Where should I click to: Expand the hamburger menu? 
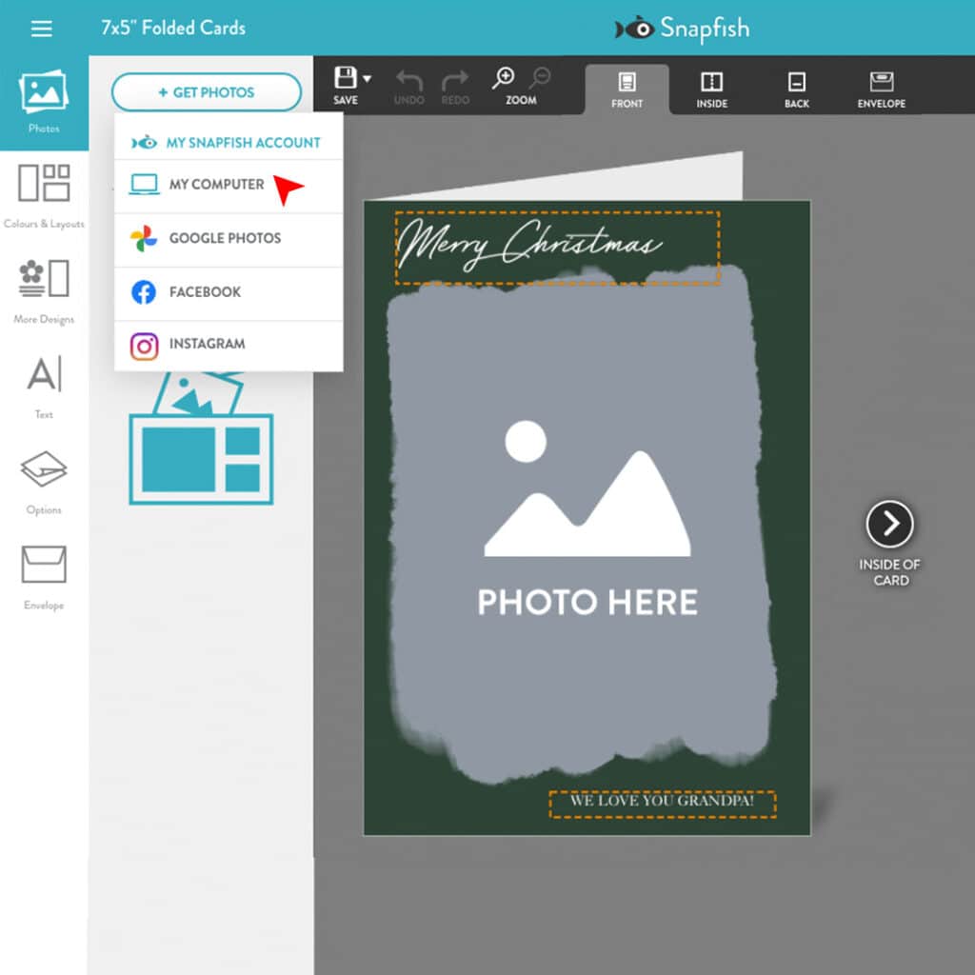pos(41,28)
